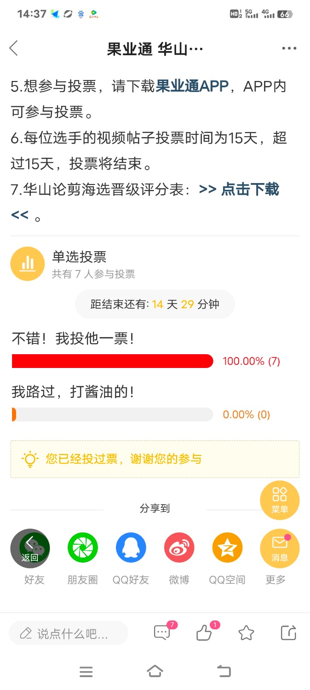Tap the 说点什么吧 comment input field
The height and width of the screenshot is (690, 310).
point(69,633)
